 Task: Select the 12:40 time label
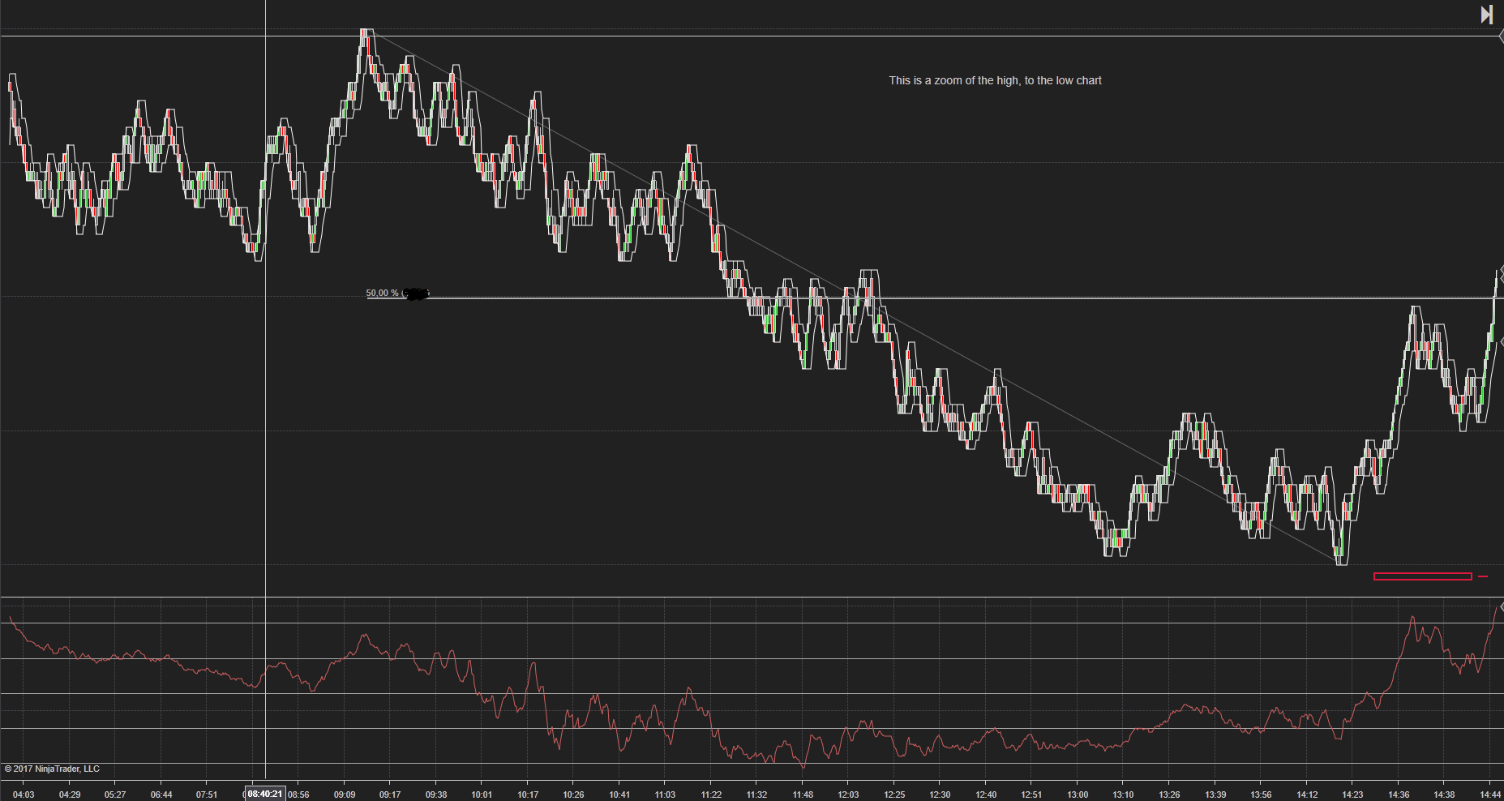pyautogui.click(x=986, y=795)
